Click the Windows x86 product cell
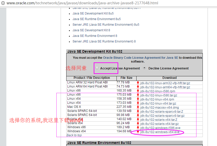217x146 pixels. (76, 127)
